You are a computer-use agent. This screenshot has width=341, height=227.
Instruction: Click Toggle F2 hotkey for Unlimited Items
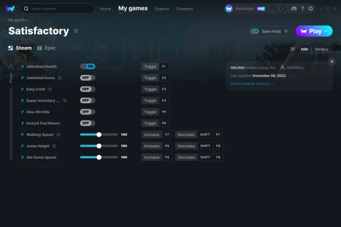[155, 78]
